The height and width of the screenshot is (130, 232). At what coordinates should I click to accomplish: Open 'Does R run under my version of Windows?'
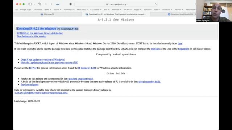pyautogui.click(x=43, y=60)
